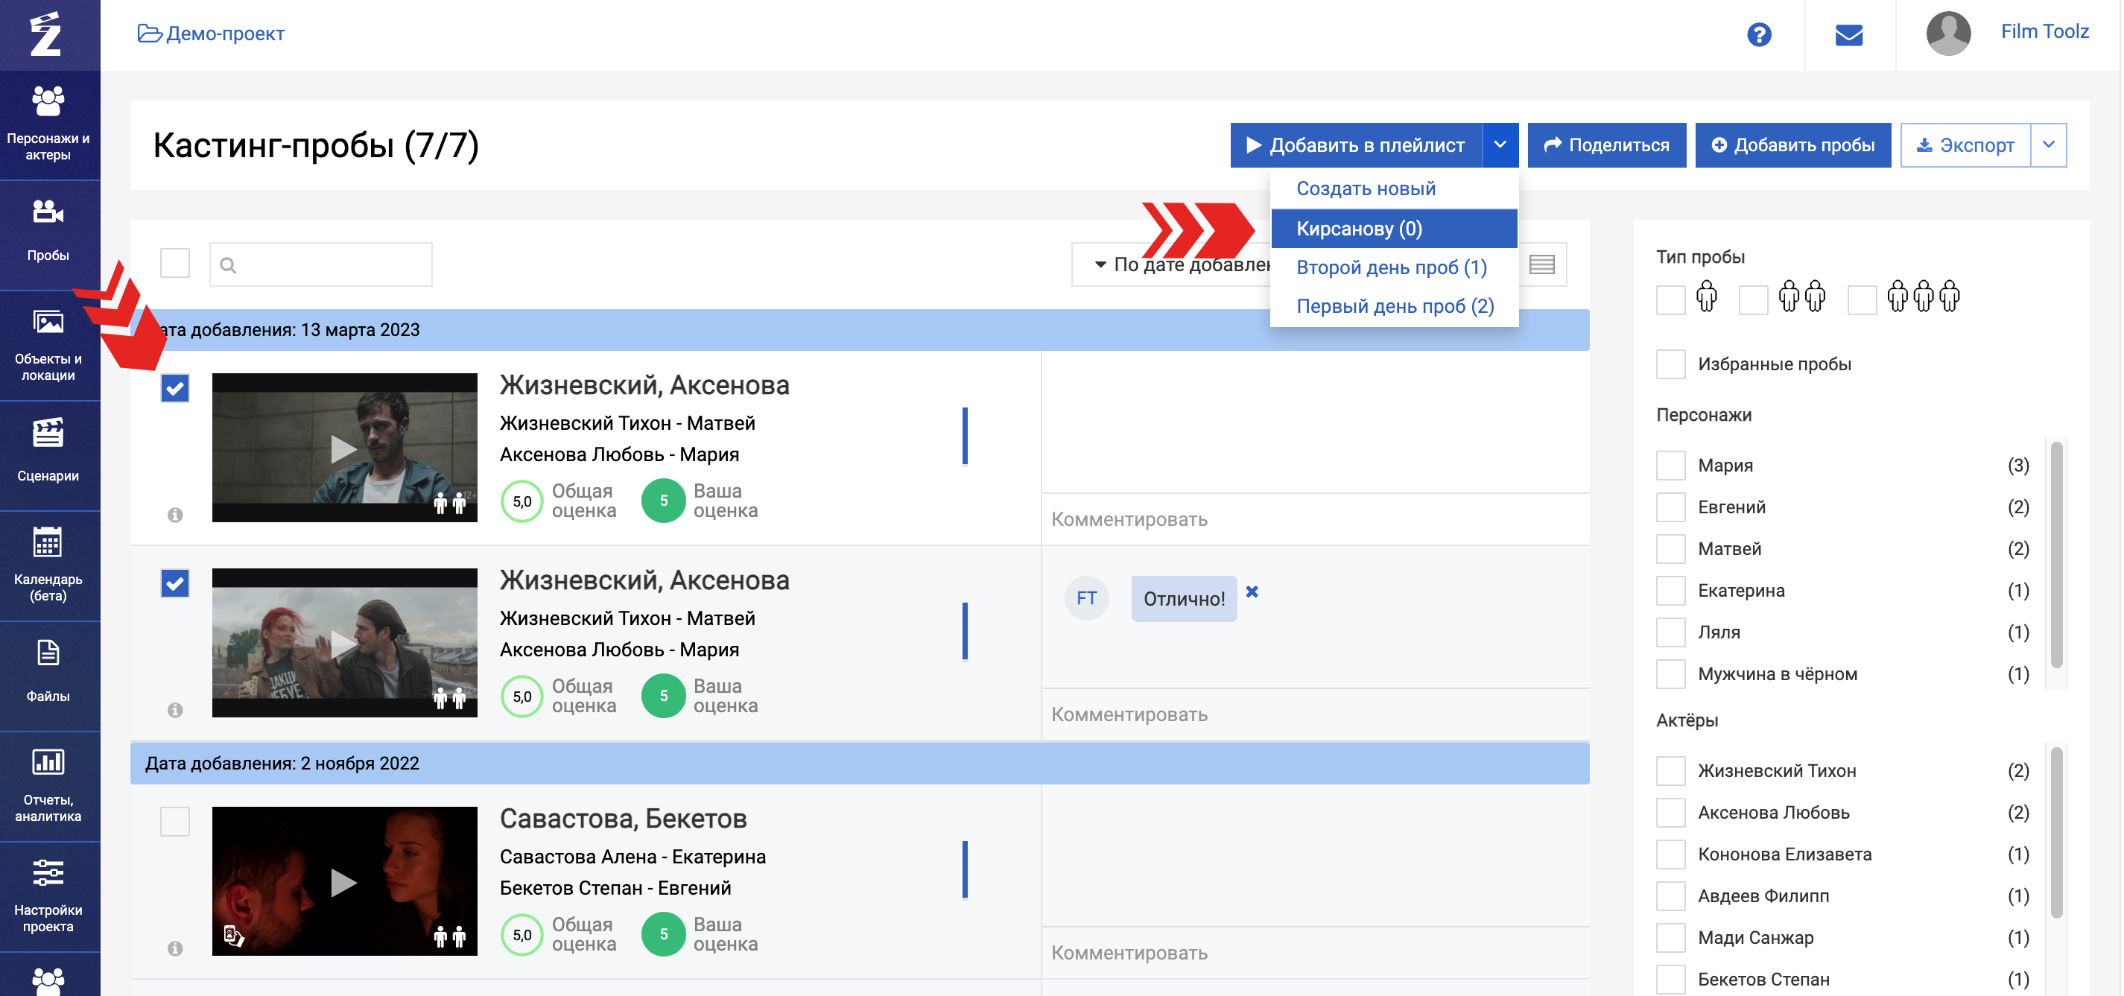Click Комментировать field of Савастова audition
2124x996 pixels.
[1315, 953]
